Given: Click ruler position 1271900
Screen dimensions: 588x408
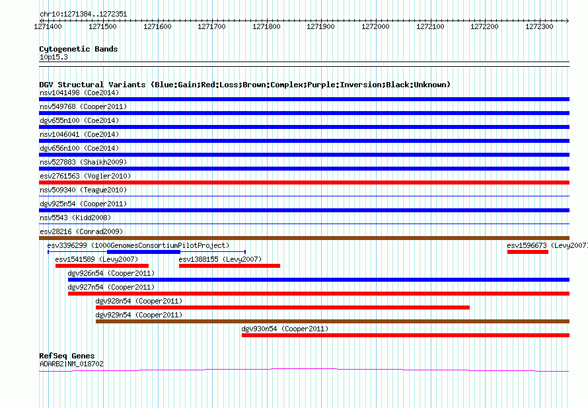Looking at the screenshot, I should 320,26.
